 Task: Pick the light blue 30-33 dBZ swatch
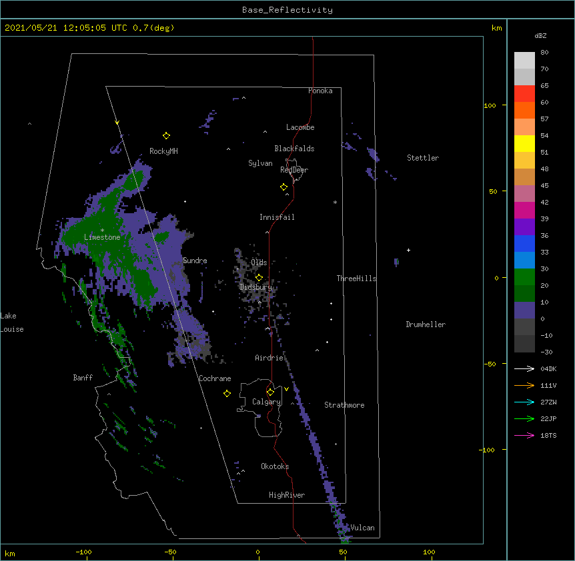pyautogui.click(x=524, y=261)
